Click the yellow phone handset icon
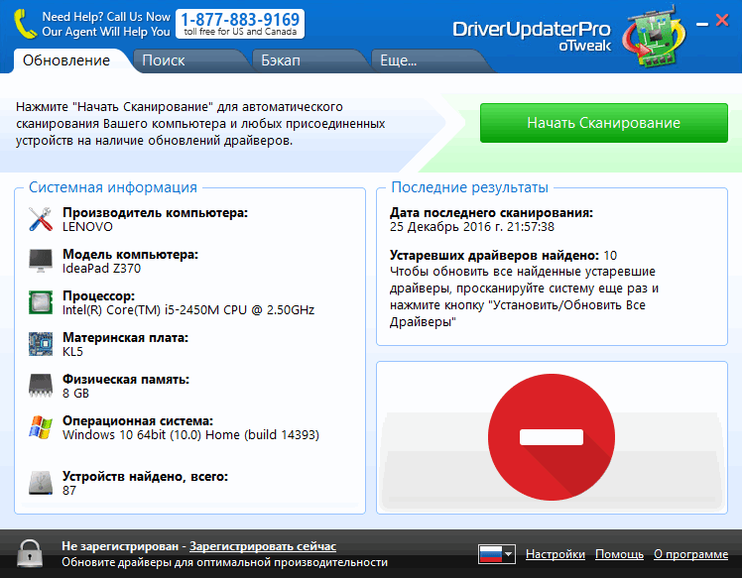 pos(25,24)
